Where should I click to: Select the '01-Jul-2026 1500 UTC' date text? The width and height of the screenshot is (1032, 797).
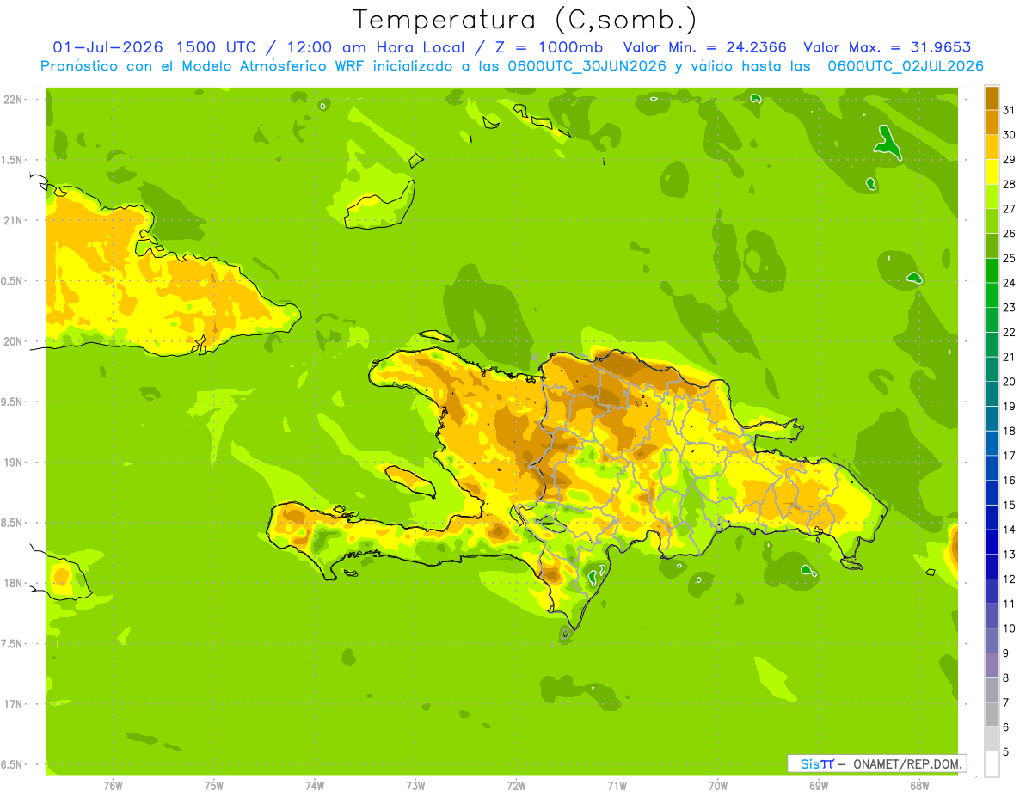pos(154,47)
